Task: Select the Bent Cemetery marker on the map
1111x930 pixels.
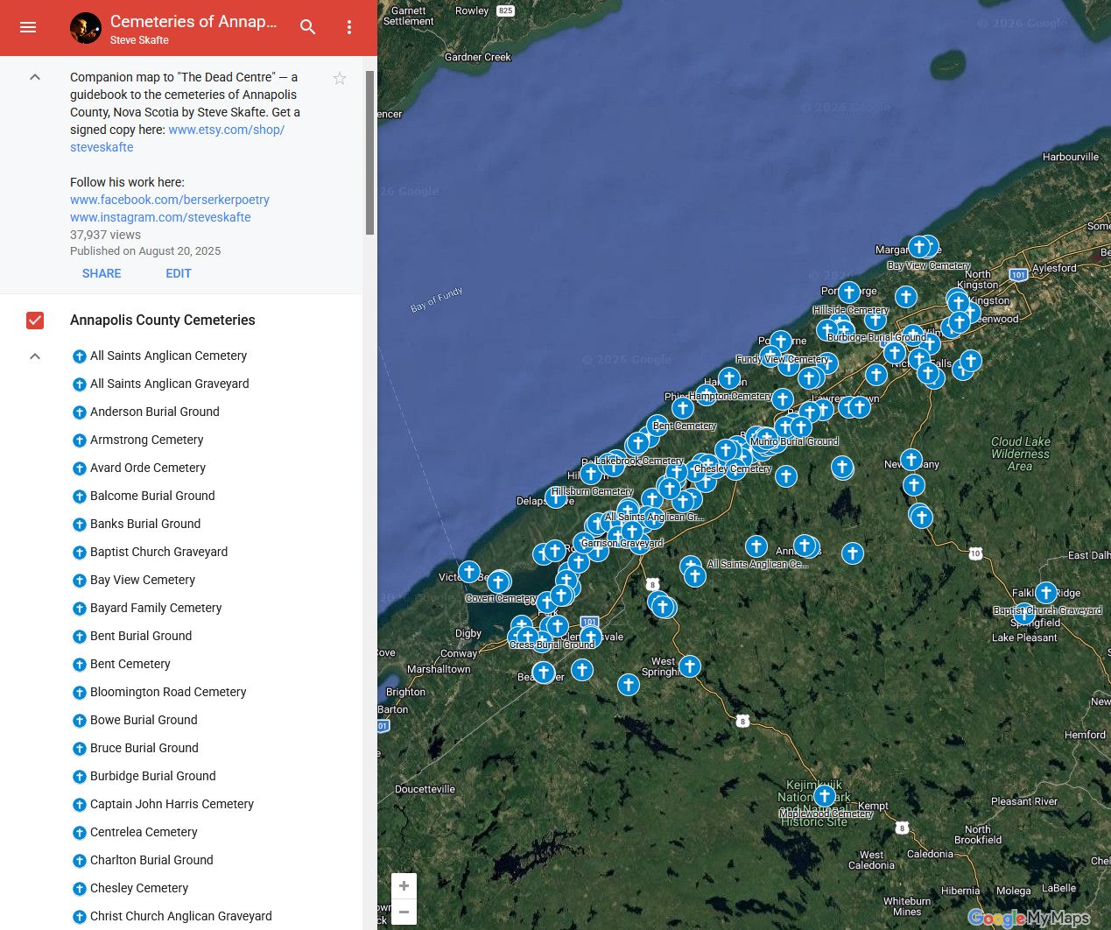Action: (x=683, y=407)
